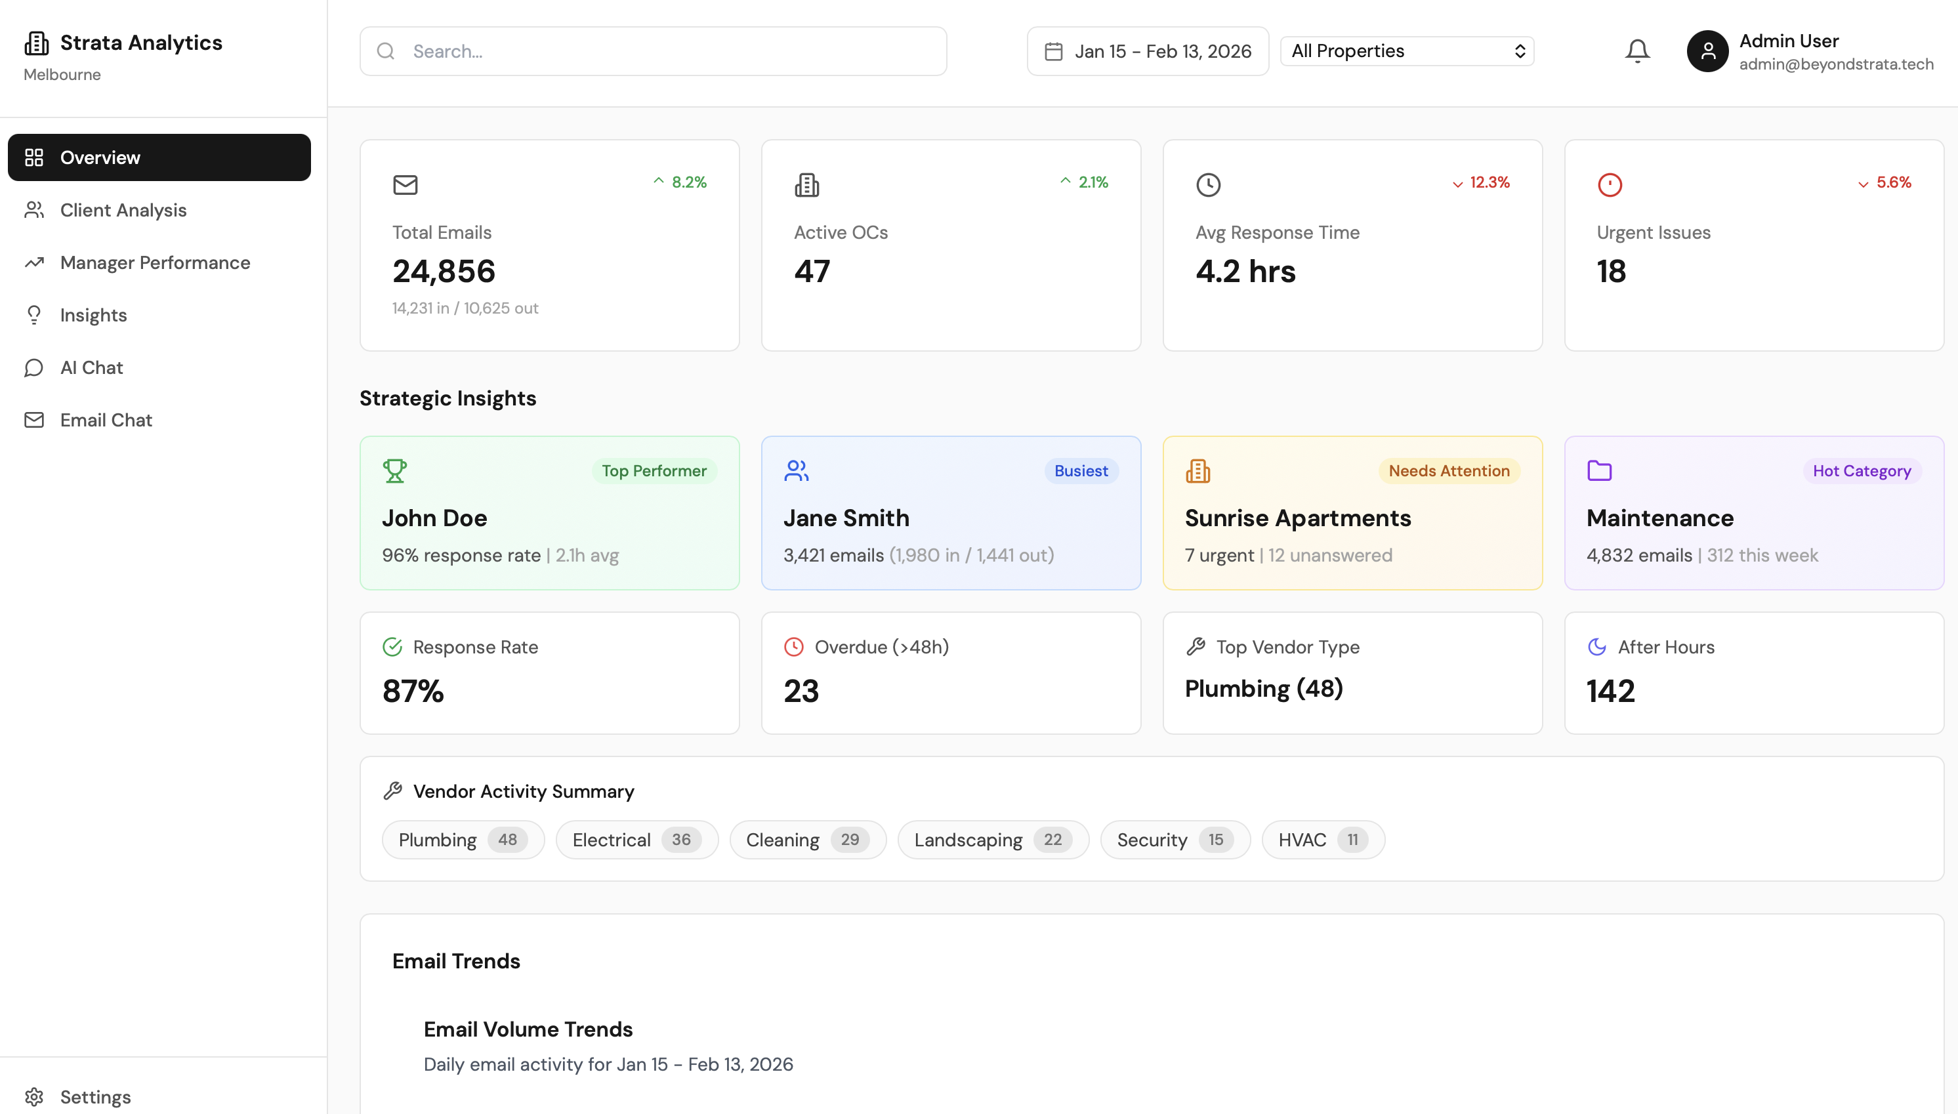Open the All Properties dropdown

1406,51
